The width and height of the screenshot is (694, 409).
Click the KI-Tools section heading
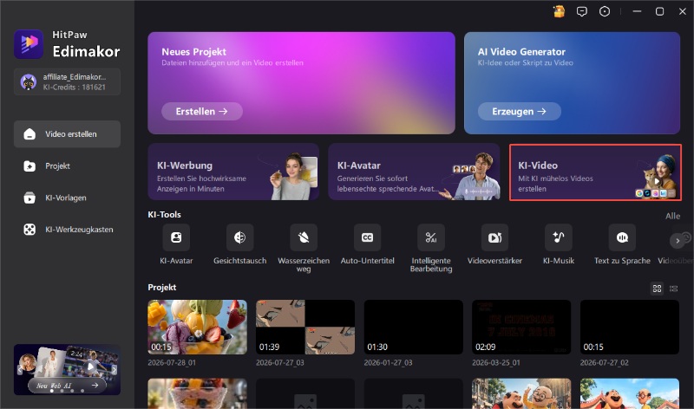tap(164, 214)
